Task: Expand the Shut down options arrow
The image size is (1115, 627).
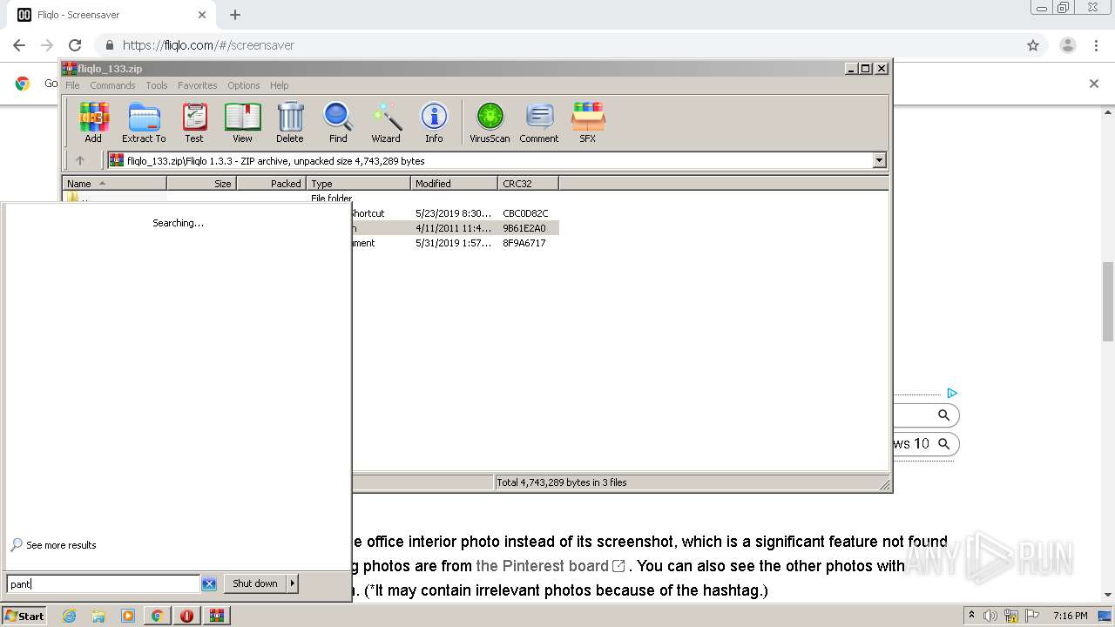Action: (293, 583)
